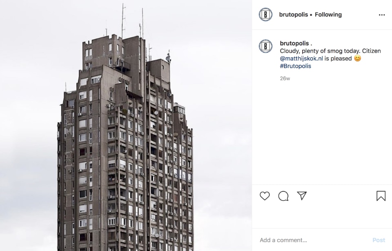The image size is (392, 251).
Task: Toggle the Following status button
Action: coord(328,15)
